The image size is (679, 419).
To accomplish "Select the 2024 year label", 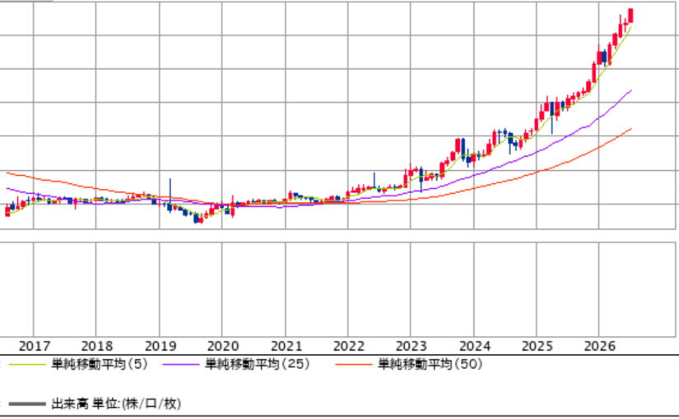I will click(x=475, y=347).
